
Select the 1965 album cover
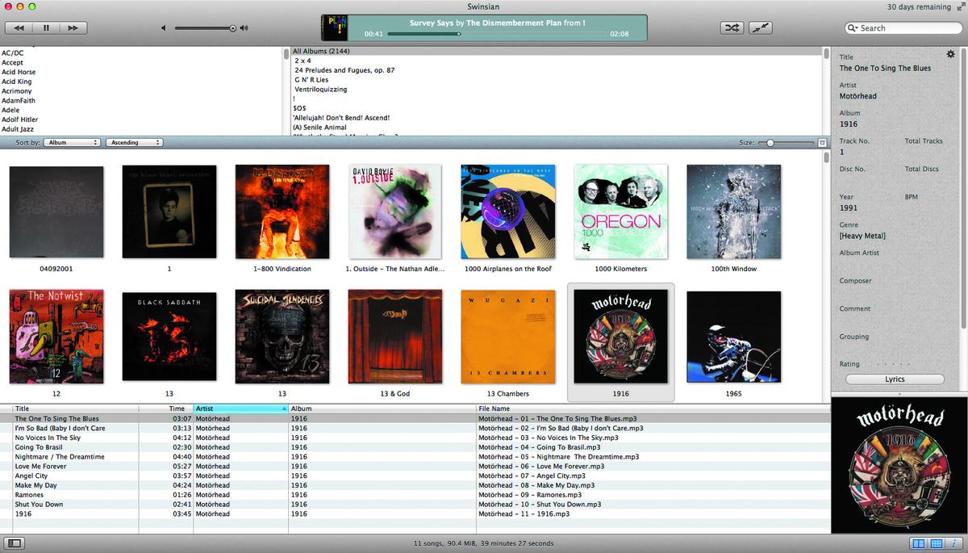734,337
